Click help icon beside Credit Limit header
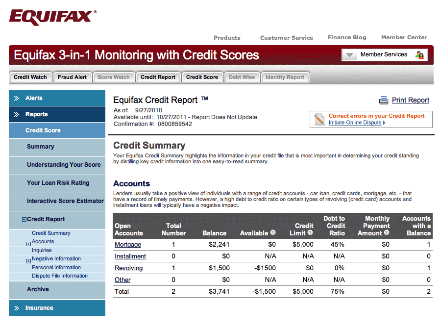Screen dimensions: 441x331 (x=310, y=233)
